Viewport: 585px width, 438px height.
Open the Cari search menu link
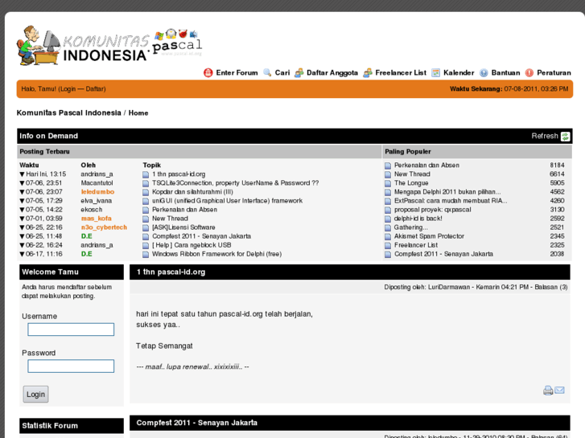[282, 72]
